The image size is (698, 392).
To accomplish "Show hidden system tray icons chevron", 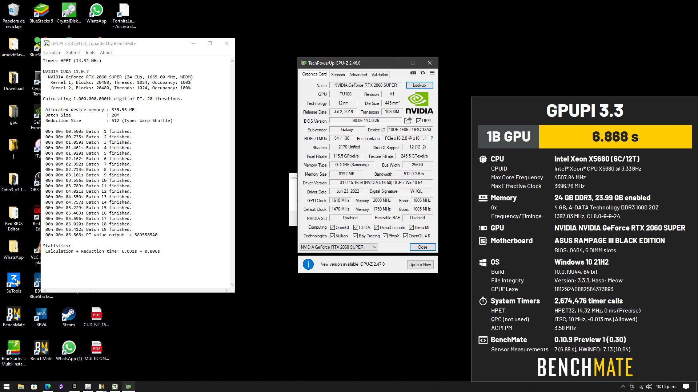I will click(x=623, y=387).
